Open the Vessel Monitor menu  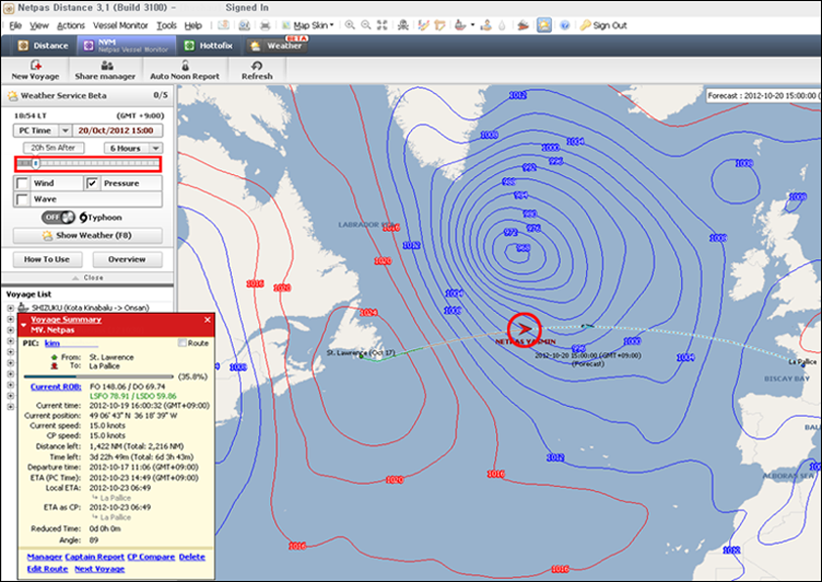tap(120, 25)
